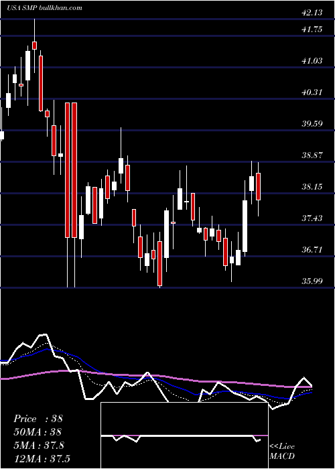Click the highest red candle near 41.75
This screenshot has width=335, height=469.
tap(34, 46)
